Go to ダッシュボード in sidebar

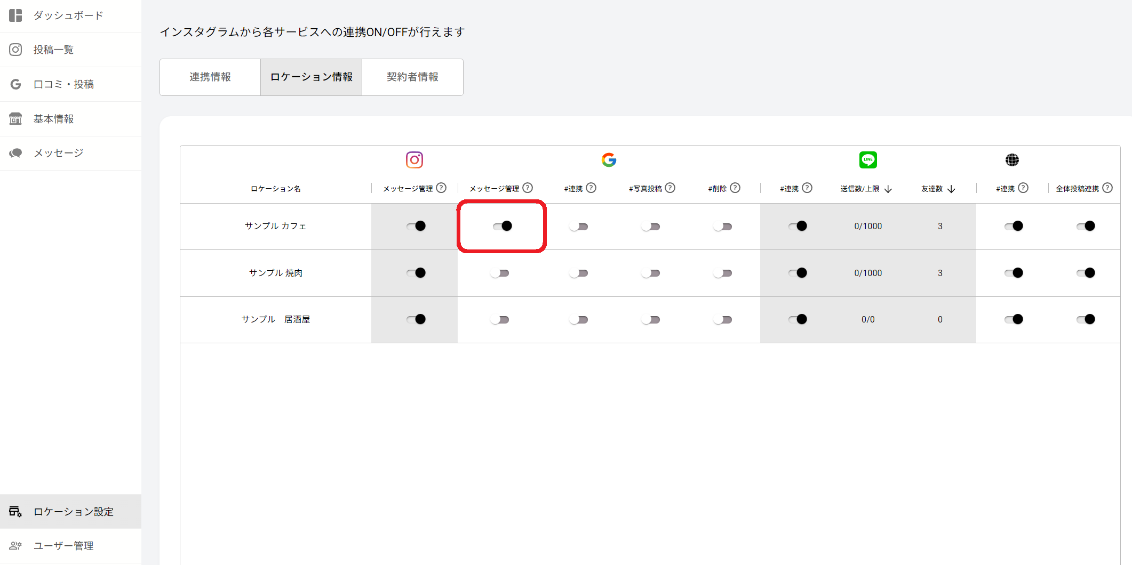[x=68, y=15]
